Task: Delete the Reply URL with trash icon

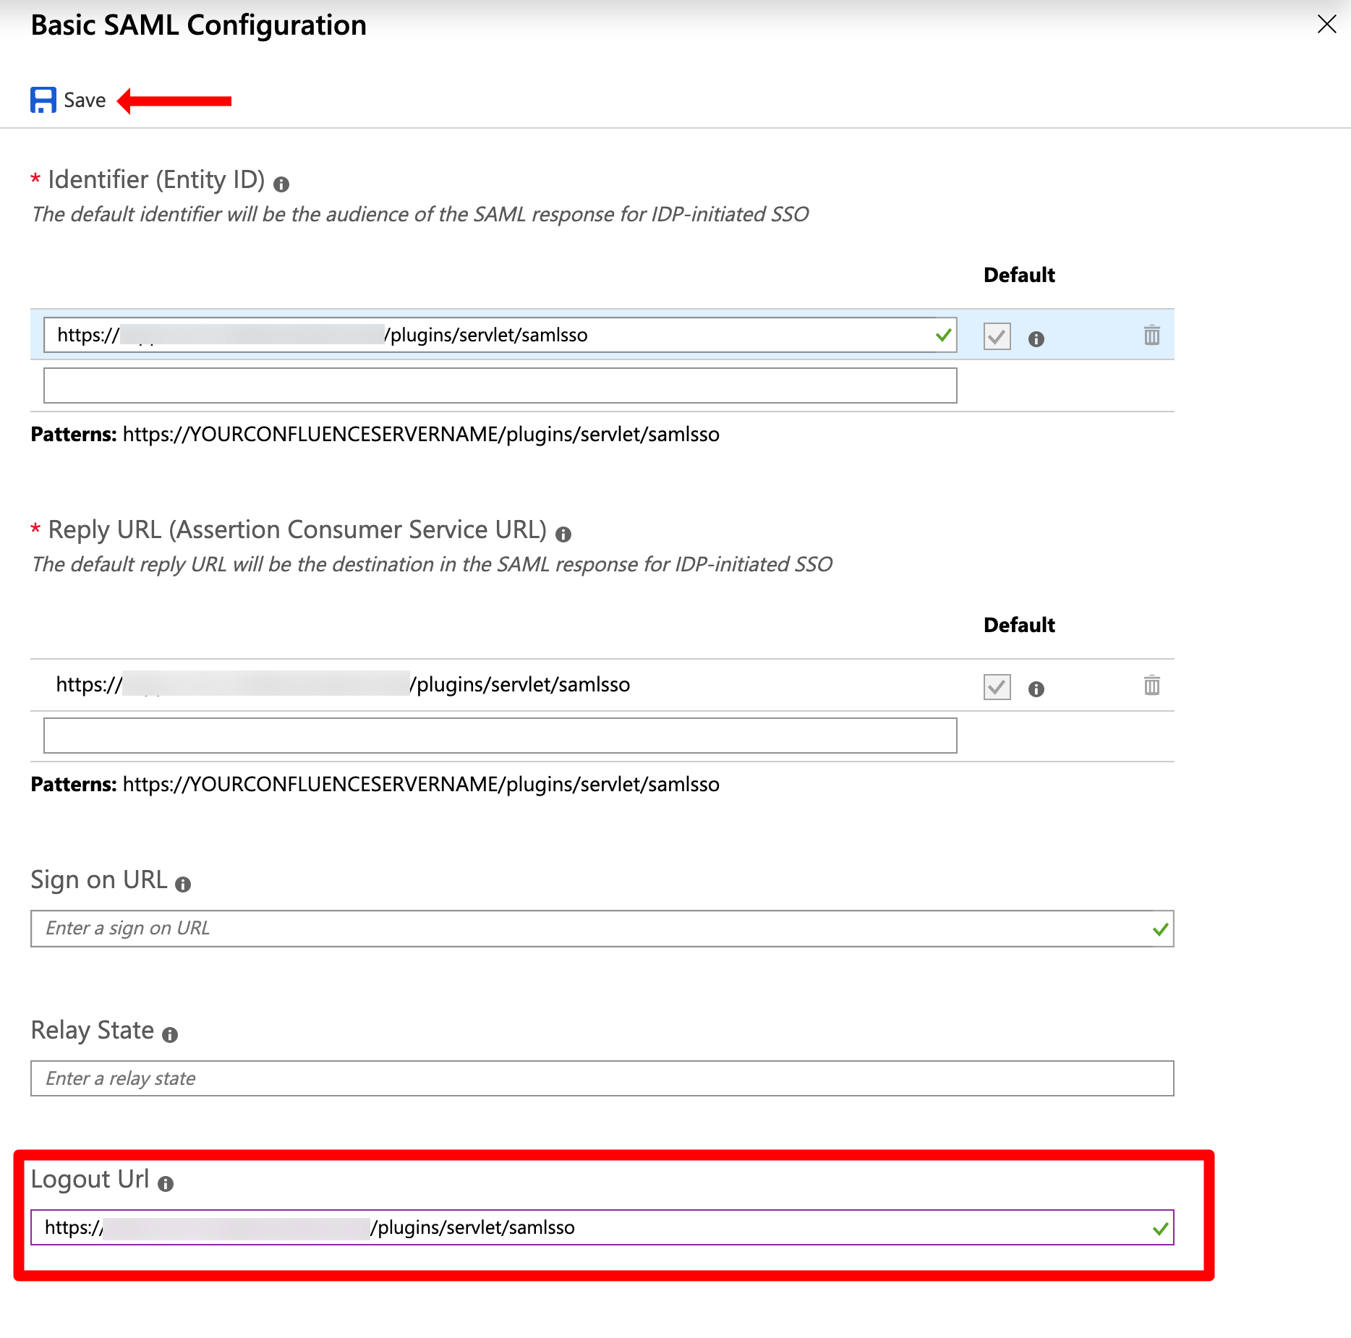Action: click(x=1151, y=685)
